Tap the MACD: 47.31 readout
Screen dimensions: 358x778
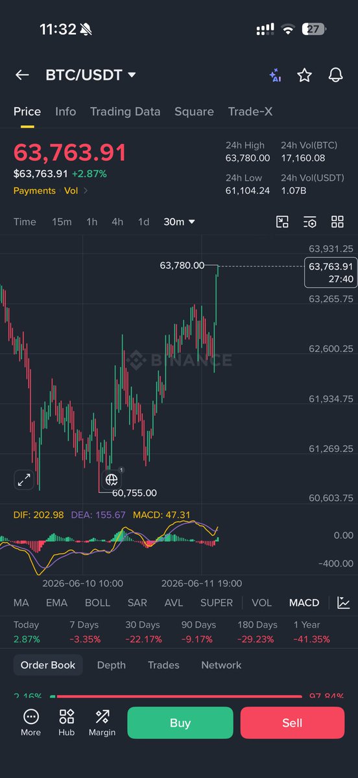tap(161, 515)
